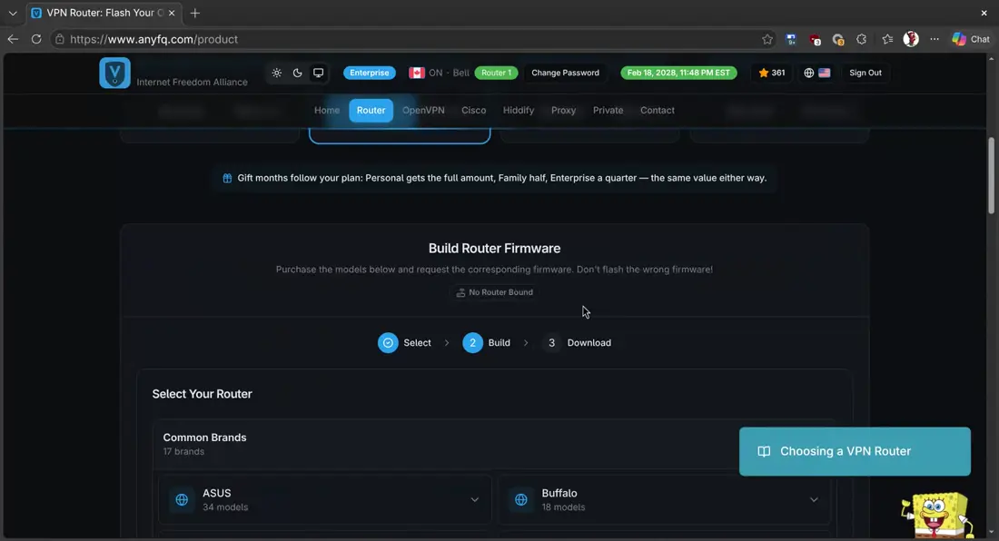This screenshot has width=999, height=541.
Task: Open browser settings and more menu
Action: tap(935, 39)
